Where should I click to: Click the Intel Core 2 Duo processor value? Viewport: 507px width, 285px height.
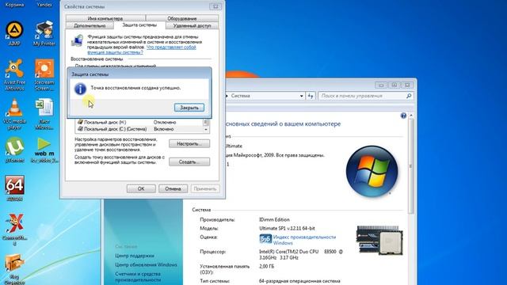[301, 254]
